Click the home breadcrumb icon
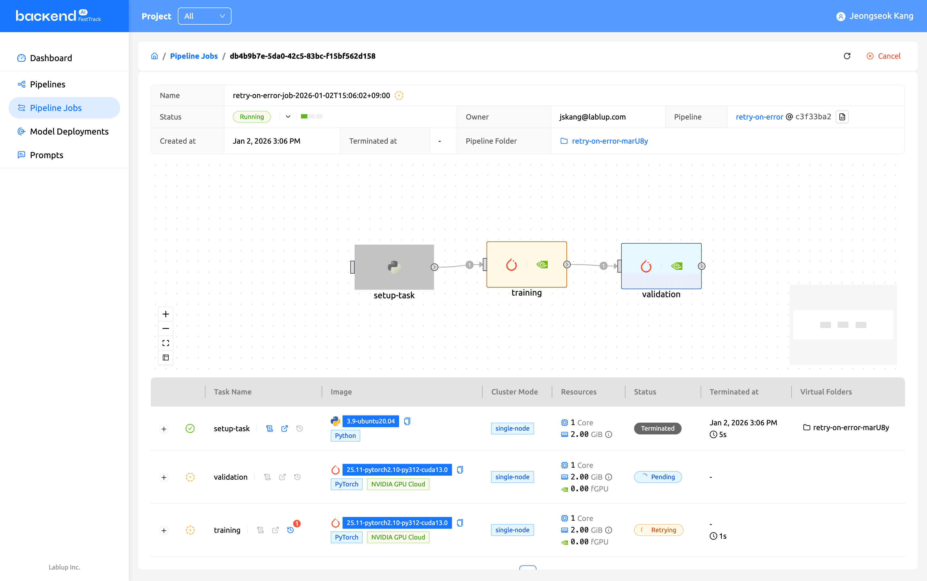The width and height of the screenshot is (927, 581). 154,56
